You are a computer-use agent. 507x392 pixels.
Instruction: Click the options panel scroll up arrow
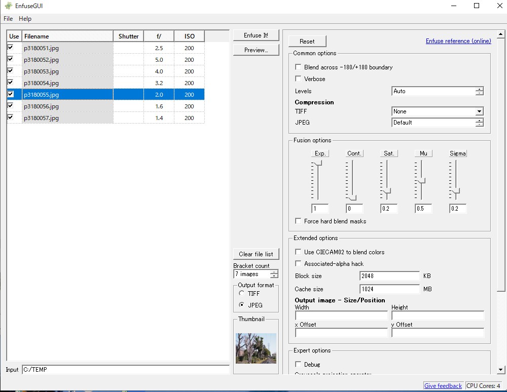pos(500,34)
